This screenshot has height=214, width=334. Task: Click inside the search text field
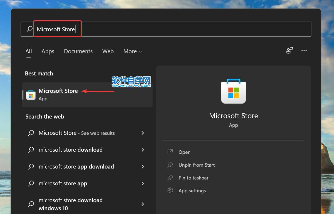coord(187,29)
